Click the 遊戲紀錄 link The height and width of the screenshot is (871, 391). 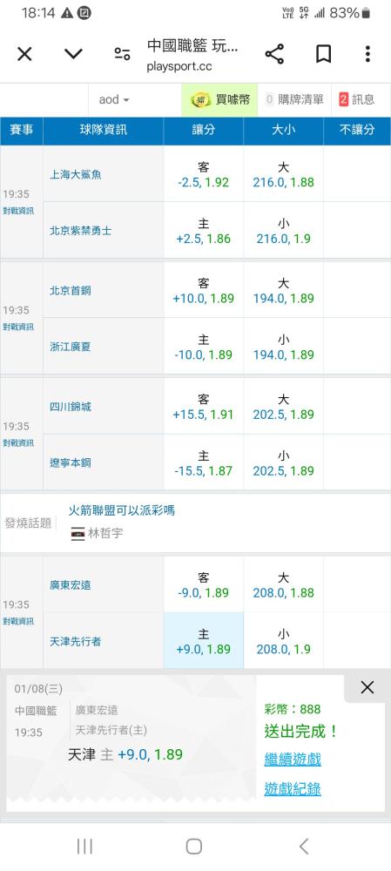(x=293, y=788)
